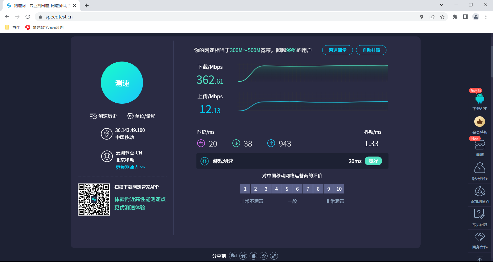Share results to Qzone star icon
Screen dimensions: 493x262
coord(264,256)
